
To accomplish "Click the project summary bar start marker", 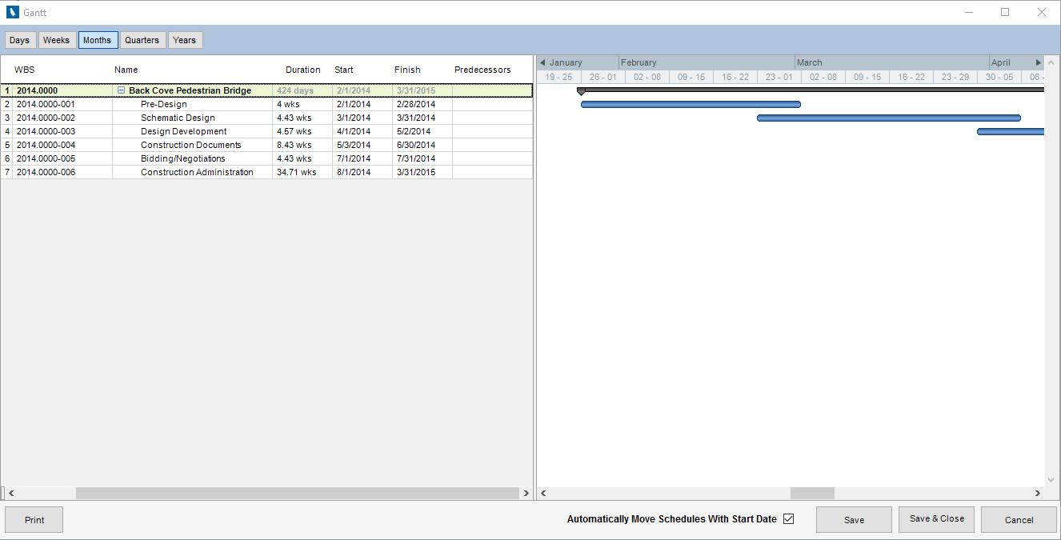I will point(581,91).
